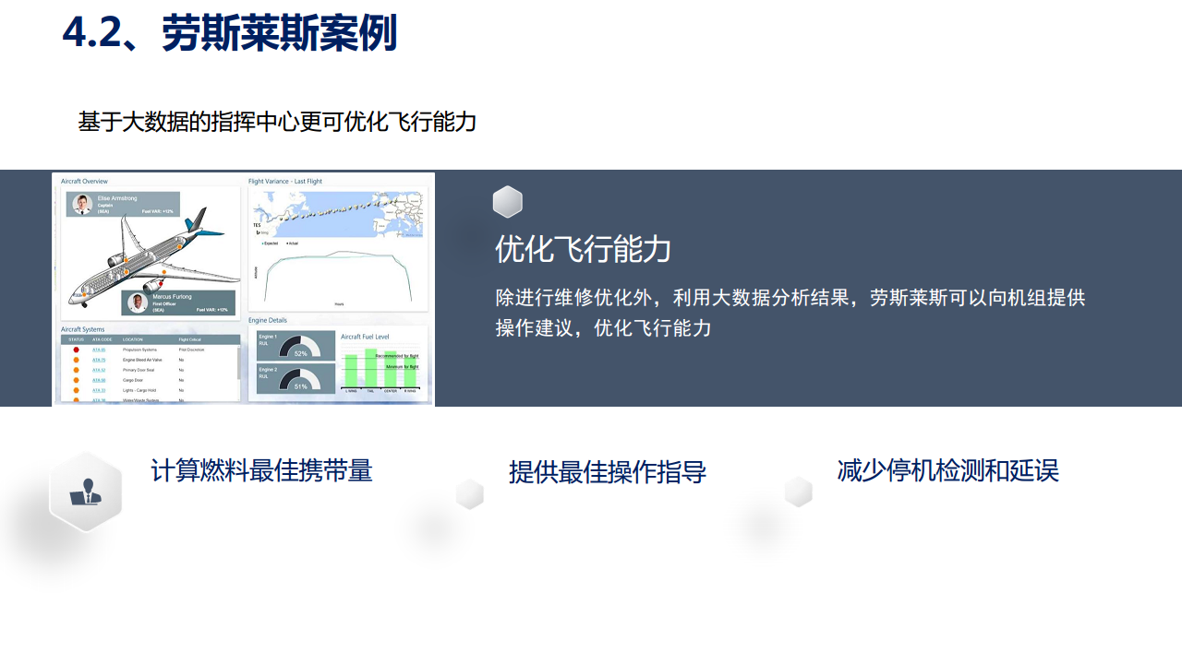Click the text 计算燃料最佳携带量

pos(261,470)
